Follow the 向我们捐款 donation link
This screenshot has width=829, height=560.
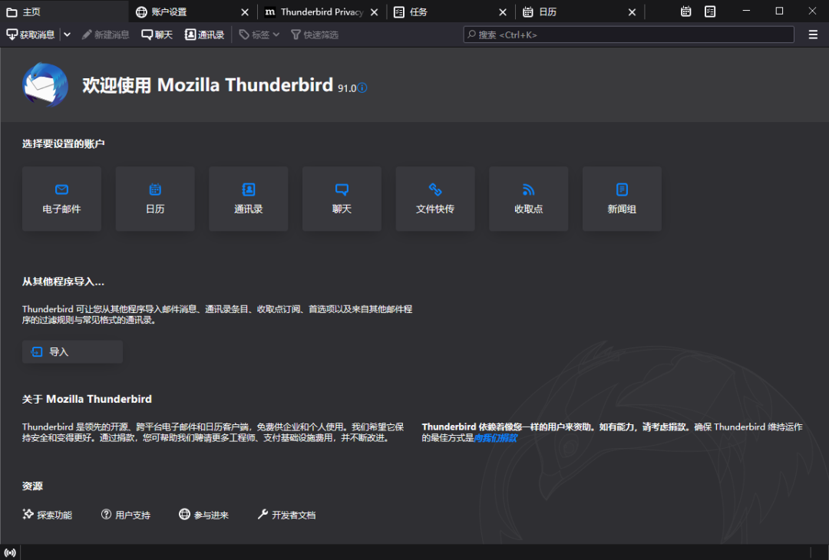coord(495,438)
